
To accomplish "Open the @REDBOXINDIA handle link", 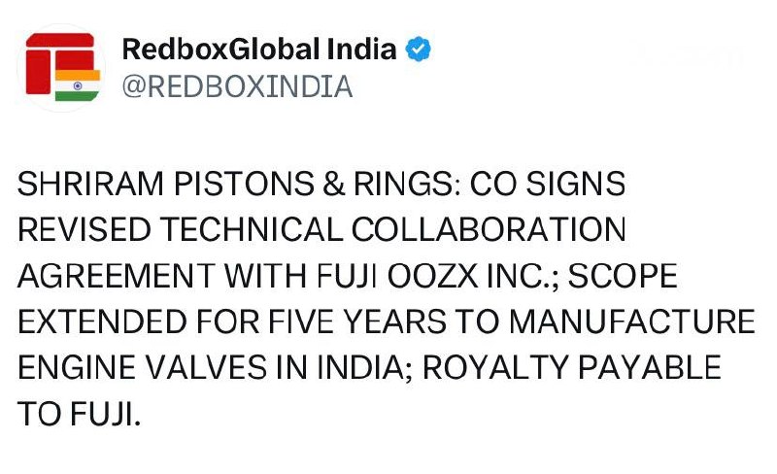I will click(237, 86).
